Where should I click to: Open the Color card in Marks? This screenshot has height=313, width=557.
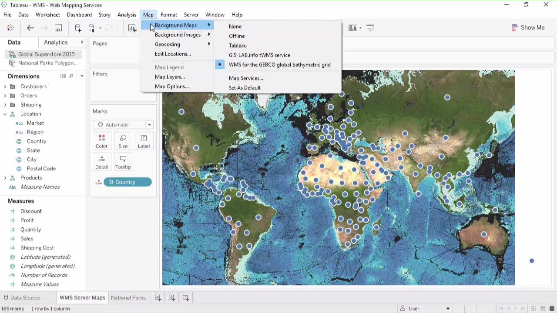pyautogui.click(x=101, y=141)
